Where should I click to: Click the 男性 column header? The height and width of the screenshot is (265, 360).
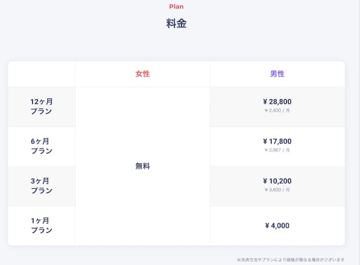277,74
